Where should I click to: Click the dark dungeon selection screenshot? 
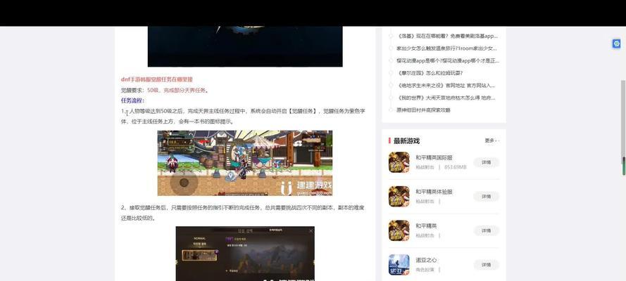[x=245, y=254]
